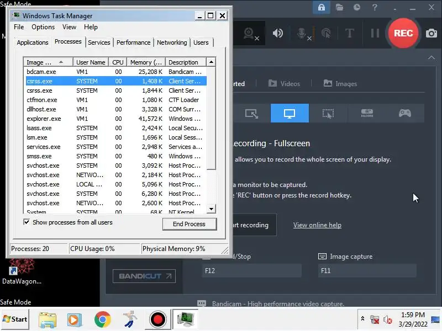442x331 pixels.
Task: Click the BANDICUT button
Action: coord(144,276)
